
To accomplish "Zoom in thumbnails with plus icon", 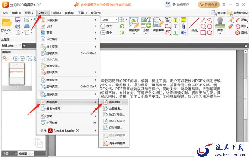I will tap(16, 58).
